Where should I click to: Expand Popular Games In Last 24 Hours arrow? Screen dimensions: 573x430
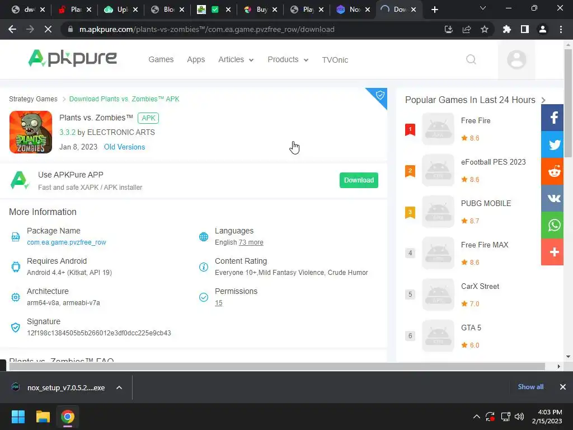543,100
